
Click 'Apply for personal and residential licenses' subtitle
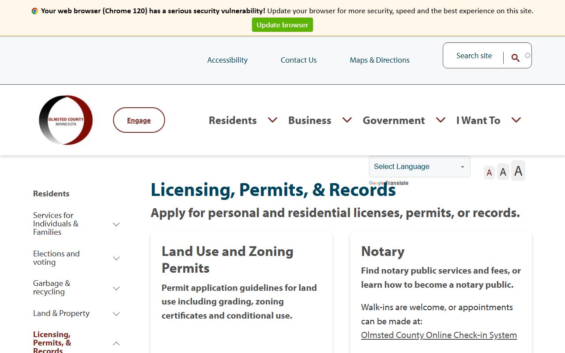click(x=335, y=213)
